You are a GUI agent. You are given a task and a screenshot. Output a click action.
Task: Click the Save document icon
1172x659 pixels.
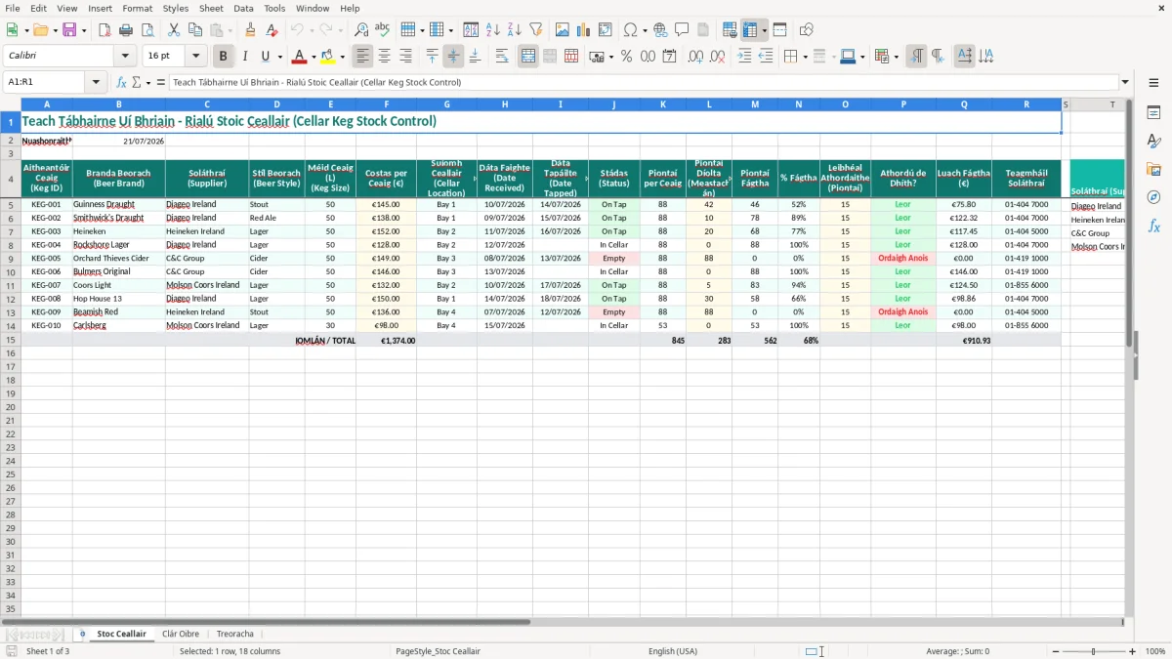pos(69,30)
